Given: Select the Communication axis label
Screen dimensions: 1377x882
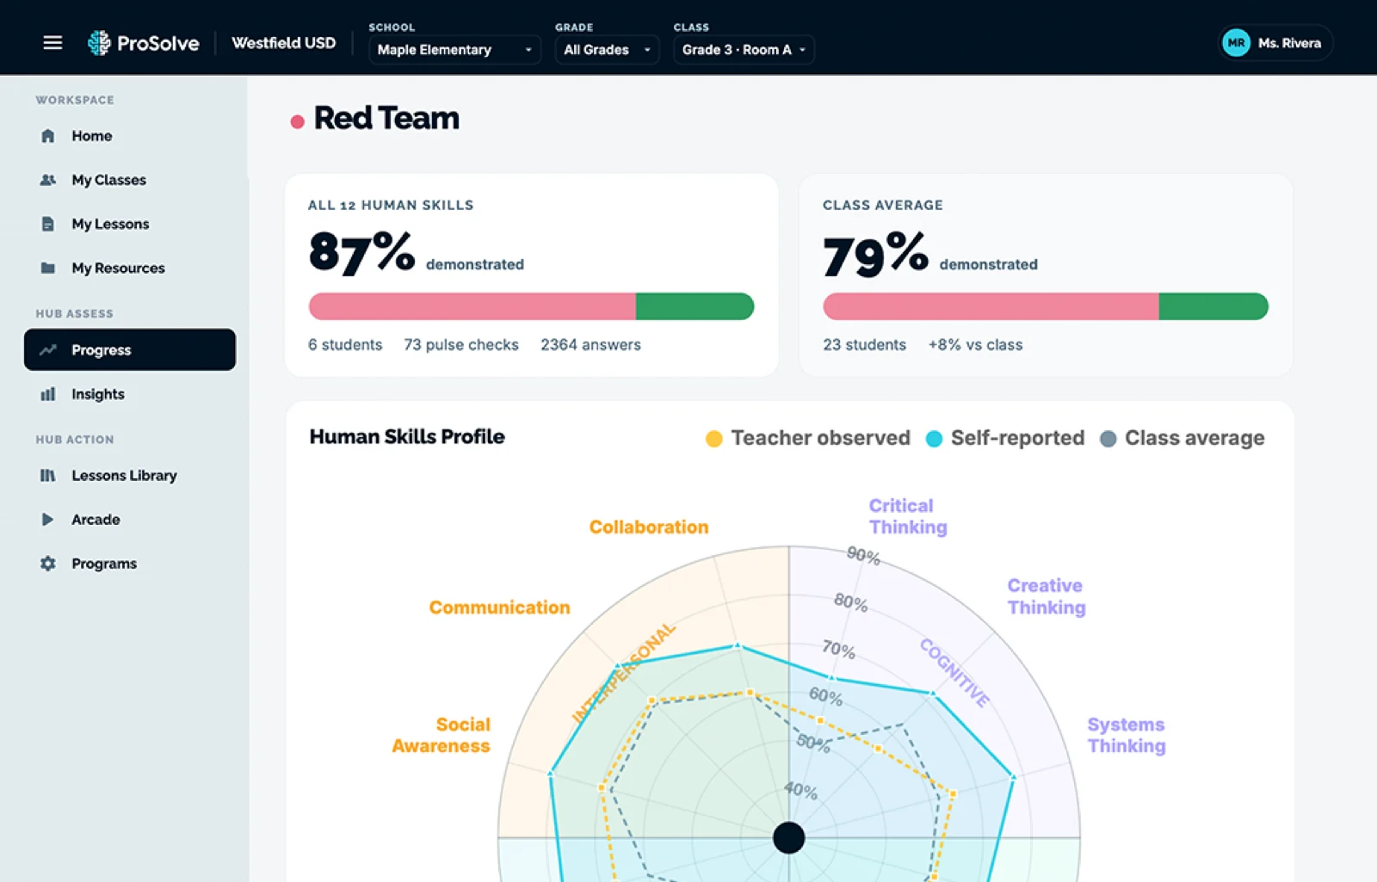Looking at the screenshot, I should point(499,608).
